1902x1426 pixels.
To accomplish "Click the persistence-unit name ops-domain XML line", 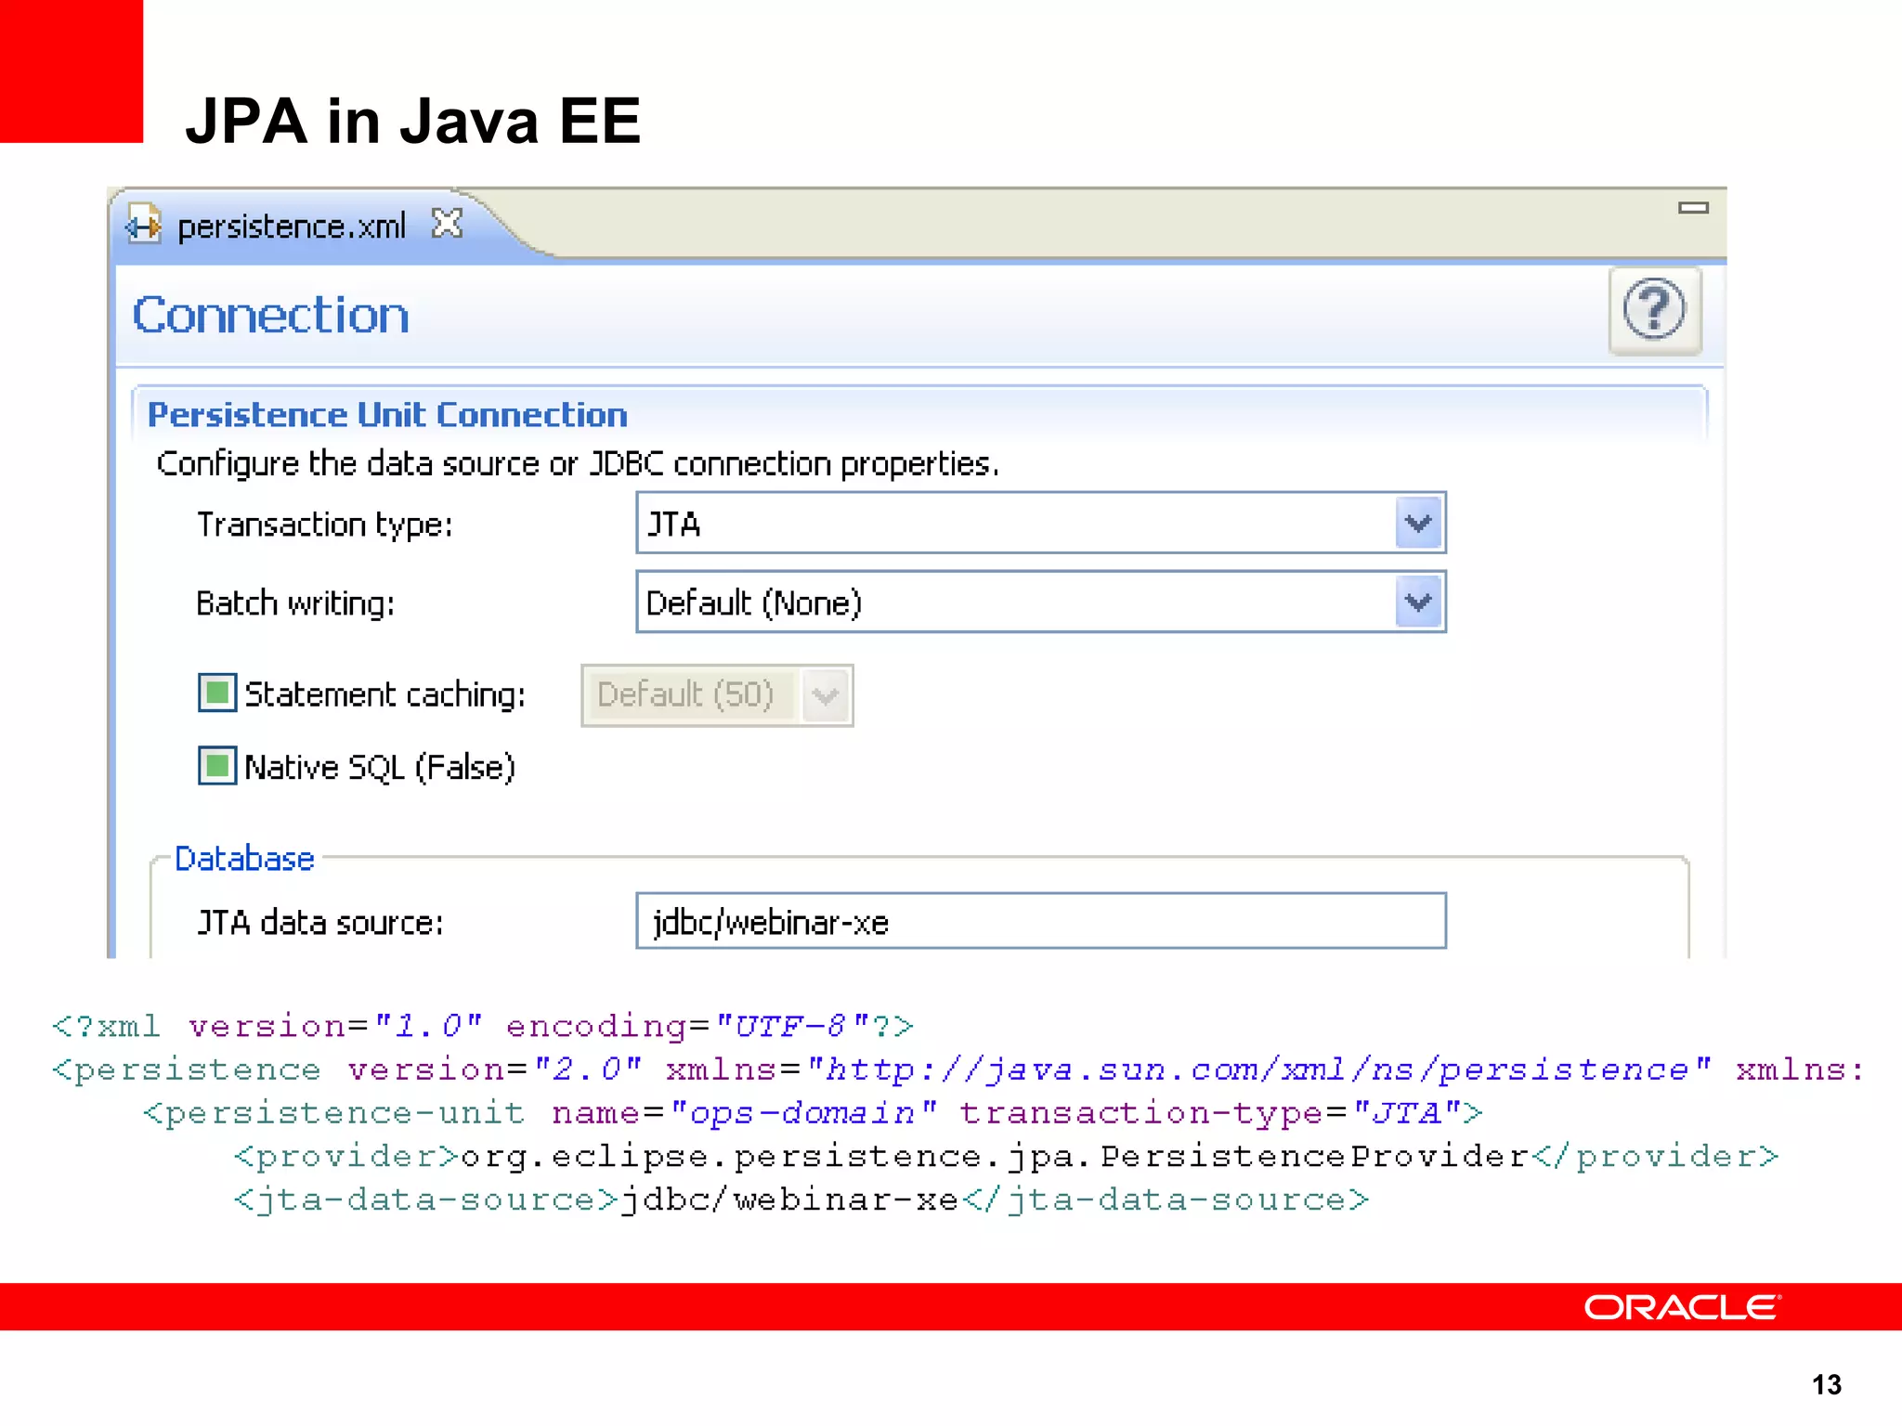I will point(813,1112).
